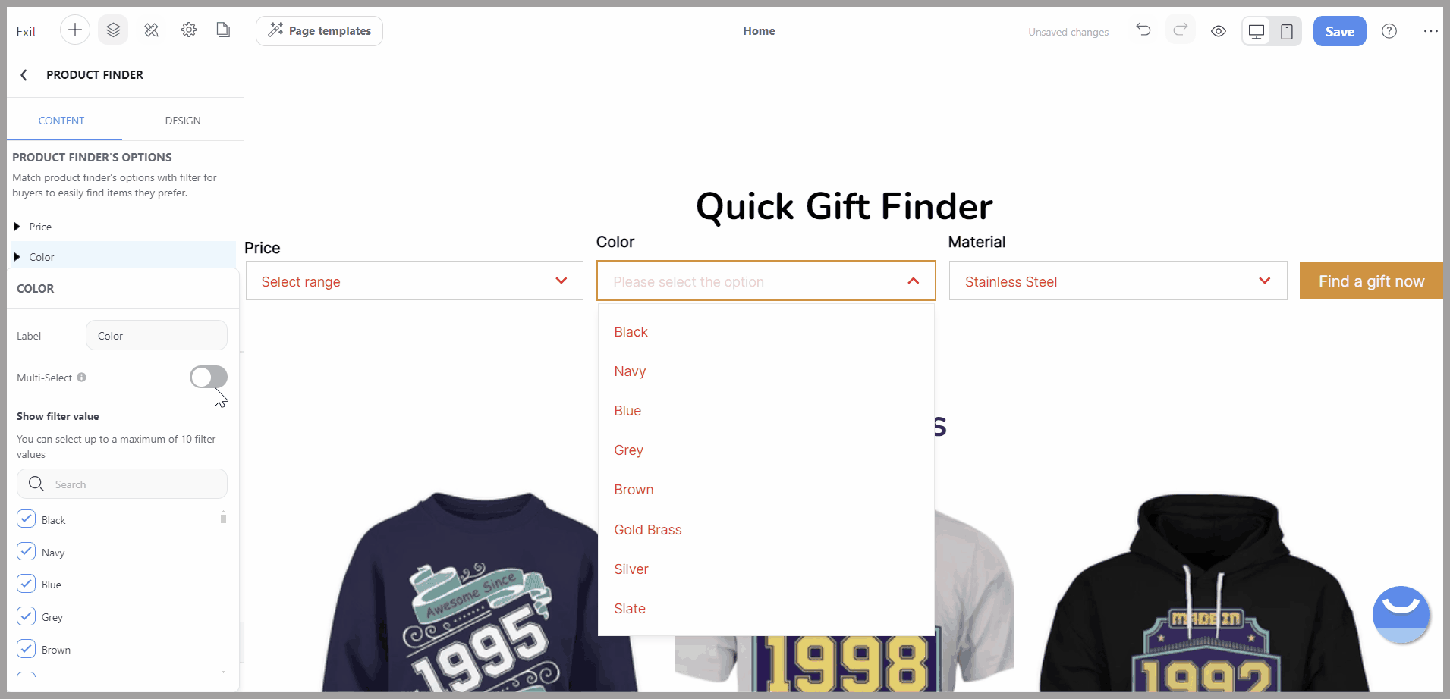
Task: Uncheck the Black filter value
Action: pyautogui.click(x=27, y=519)
